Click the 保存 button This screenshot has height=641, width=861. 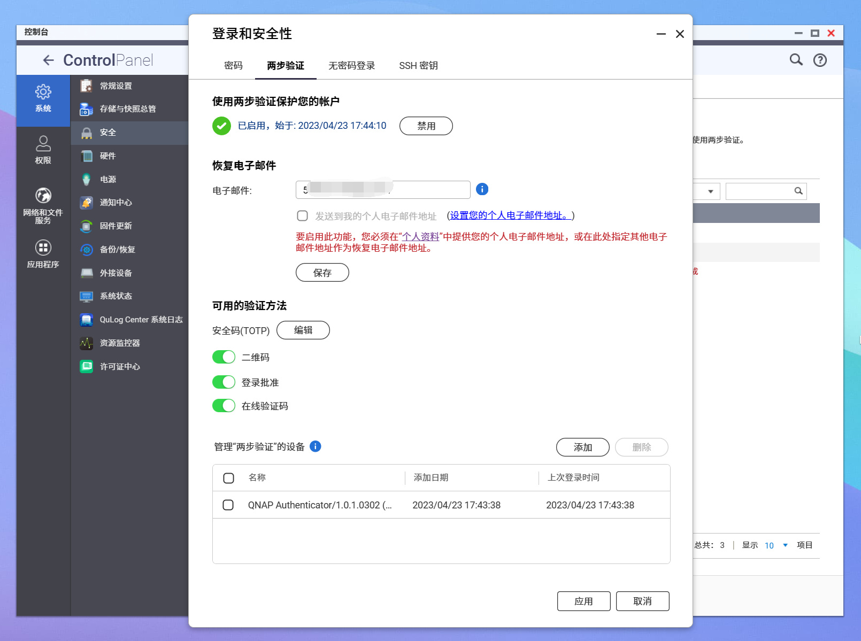(322, 273)
